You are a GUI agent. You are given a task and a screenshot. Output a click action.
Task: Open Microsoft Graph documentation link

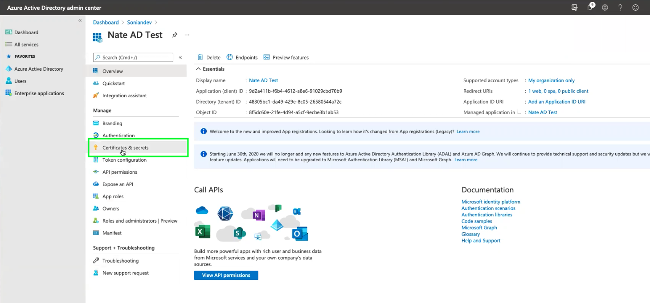(x=479, y=227)
